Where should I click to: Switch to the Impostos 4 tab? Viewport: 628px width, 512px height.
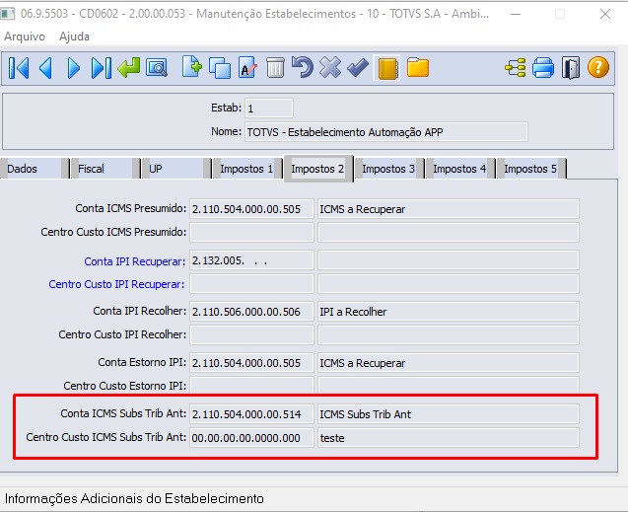tap(459, 169)
